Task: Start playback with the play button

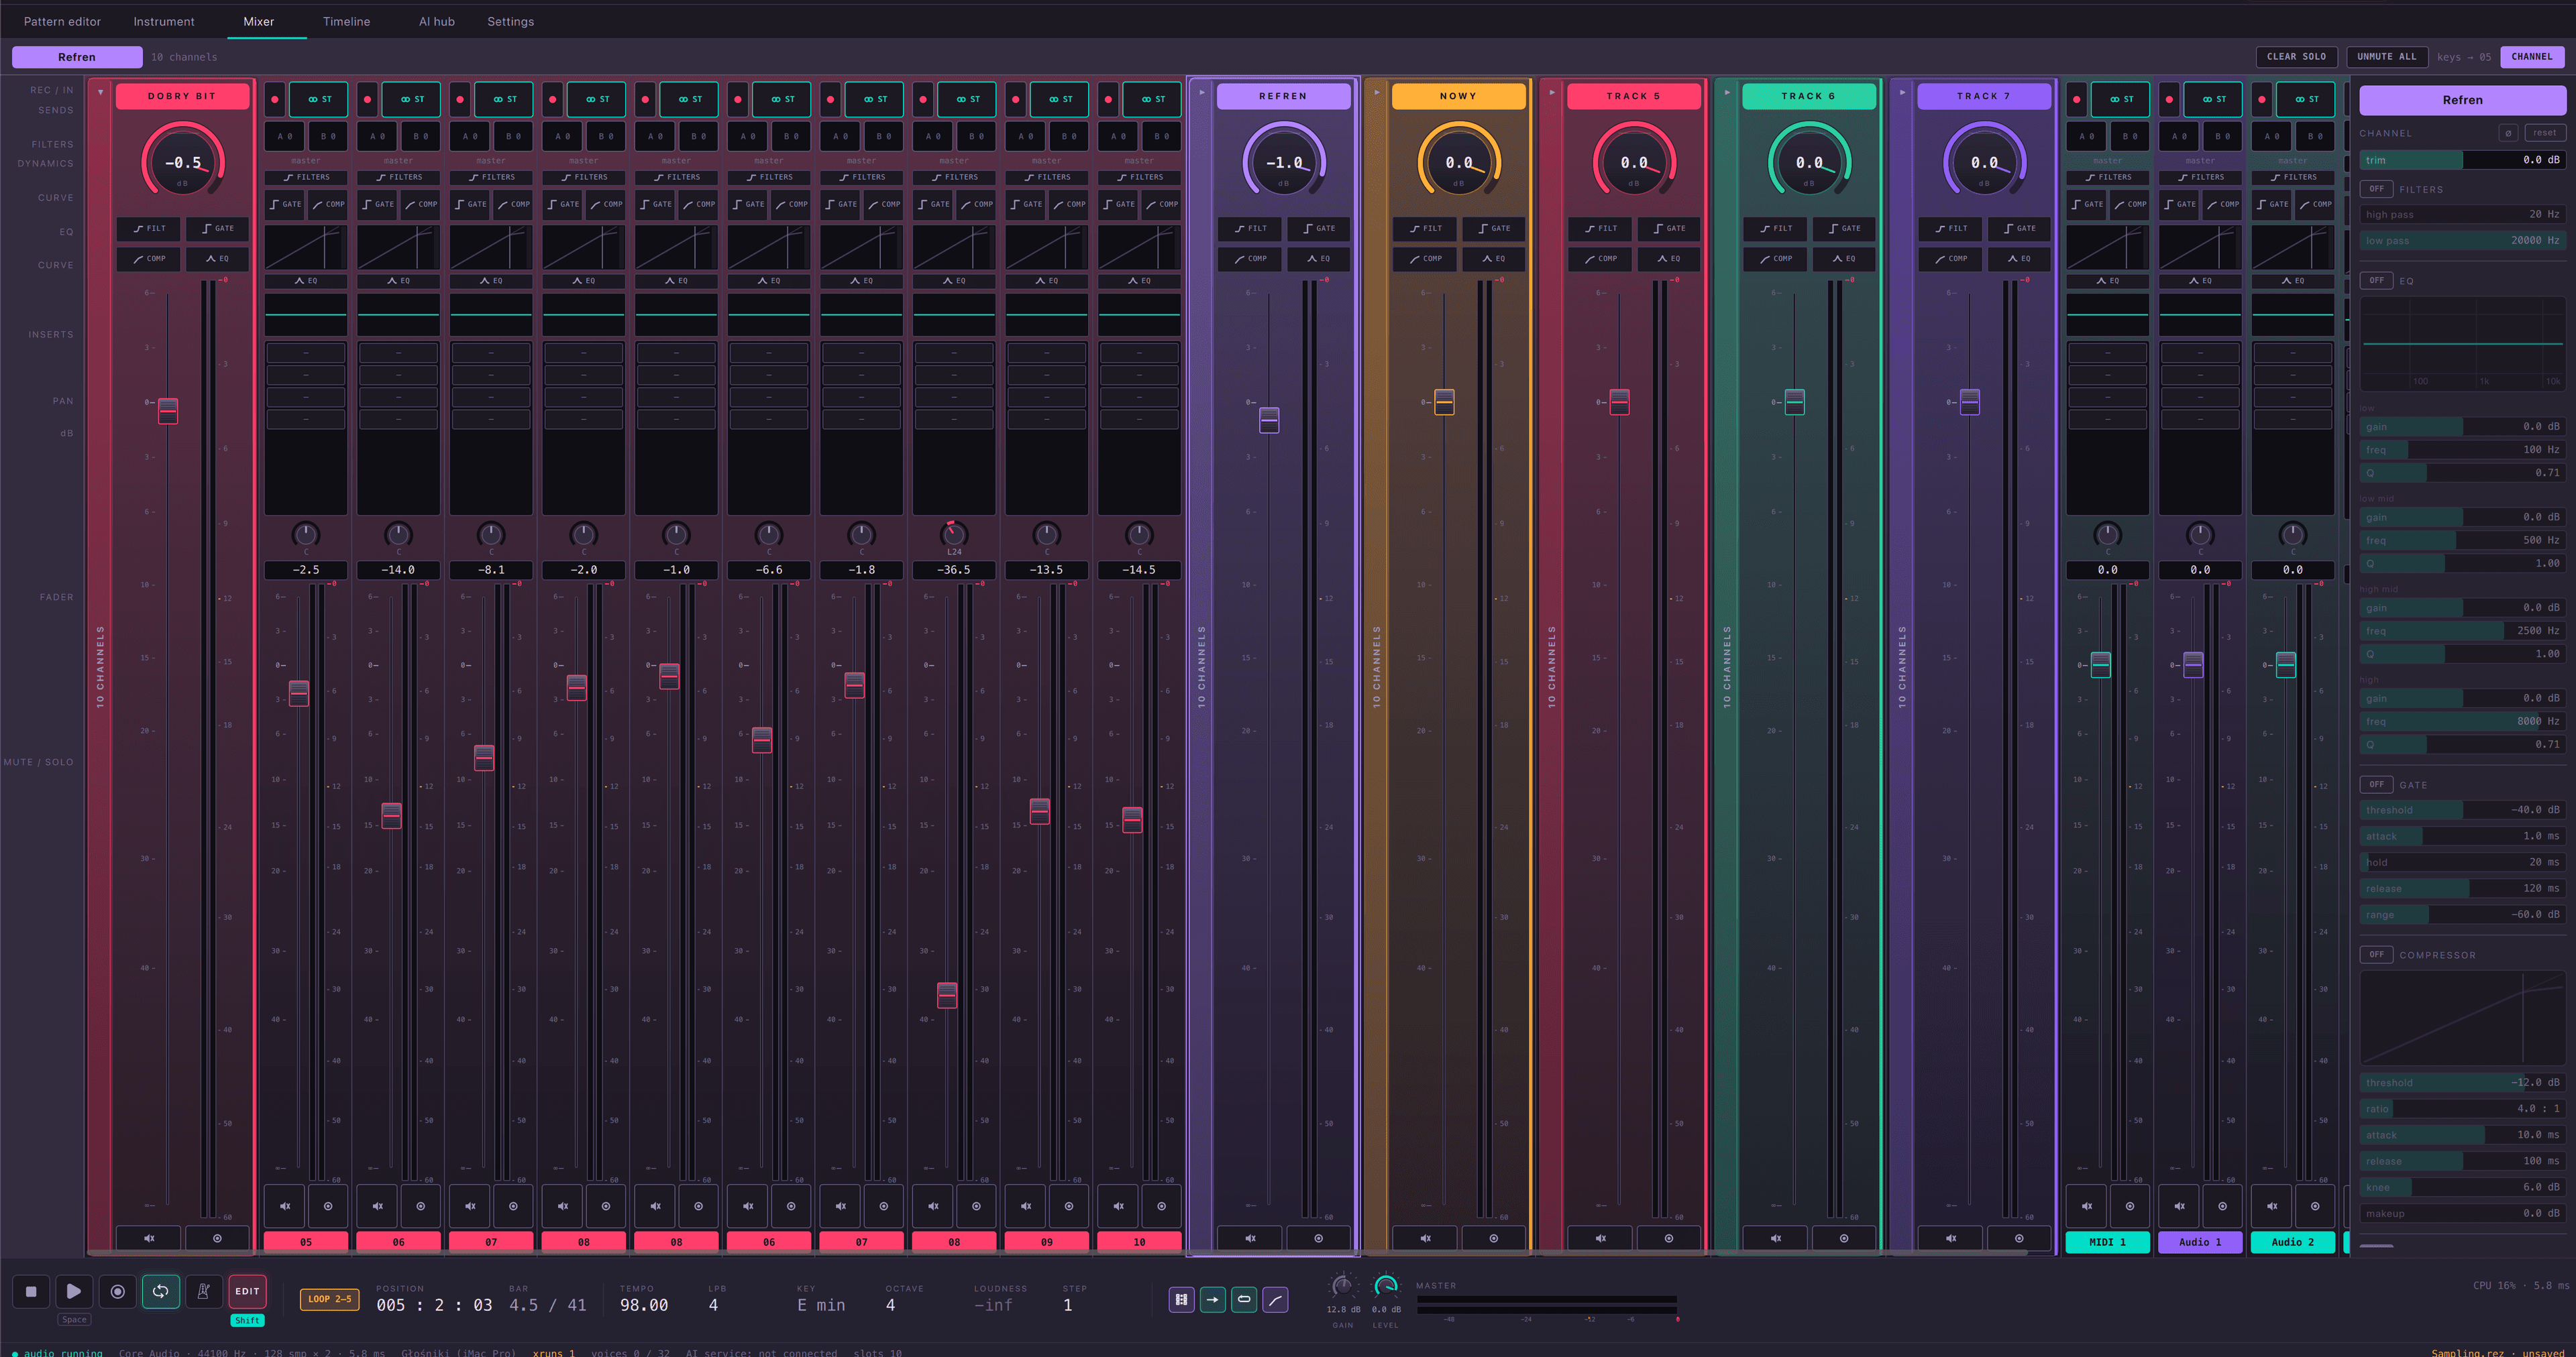Action: coord(74,1291)
